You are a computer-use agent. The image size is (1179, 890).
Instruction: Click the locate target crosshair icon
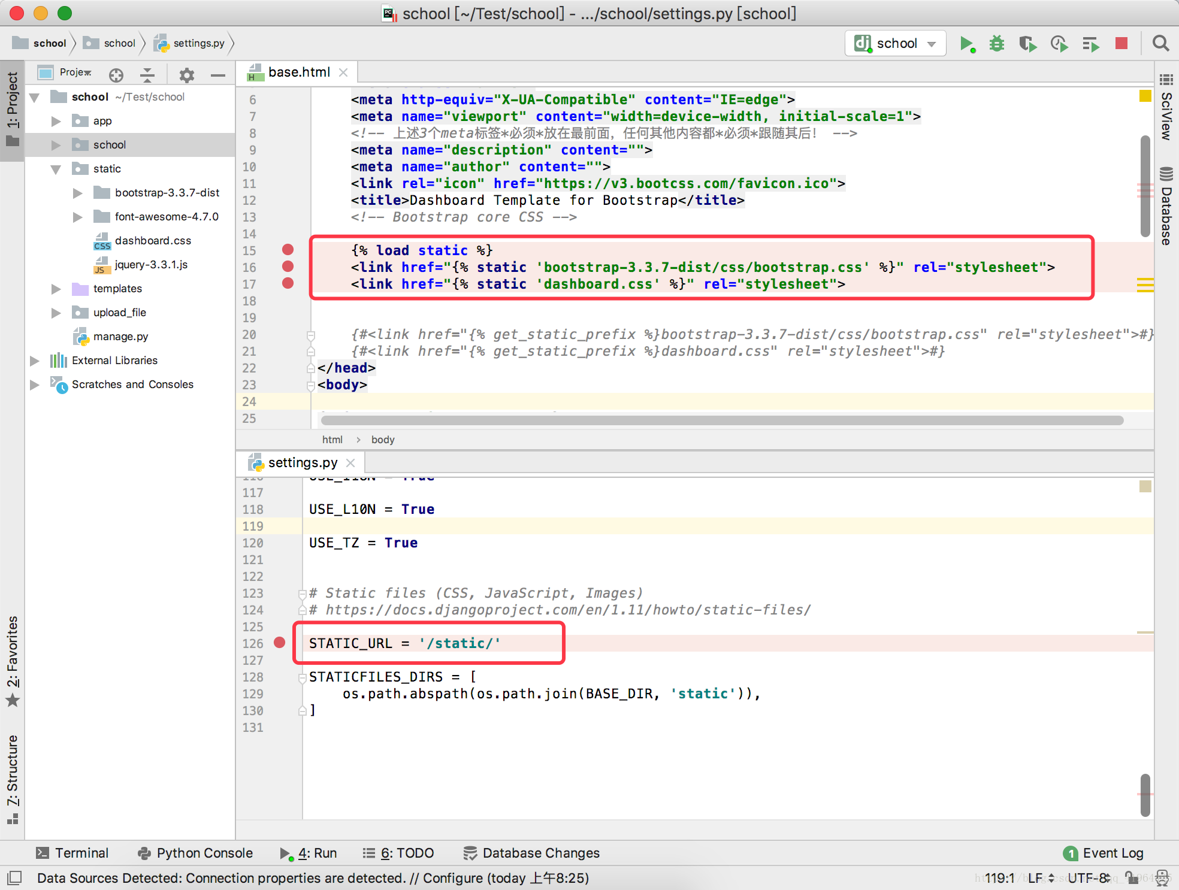116,75
